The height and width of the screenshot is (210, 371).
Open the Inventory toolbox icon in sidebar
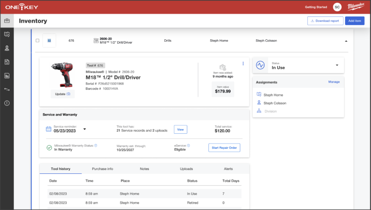pos(7,21)
